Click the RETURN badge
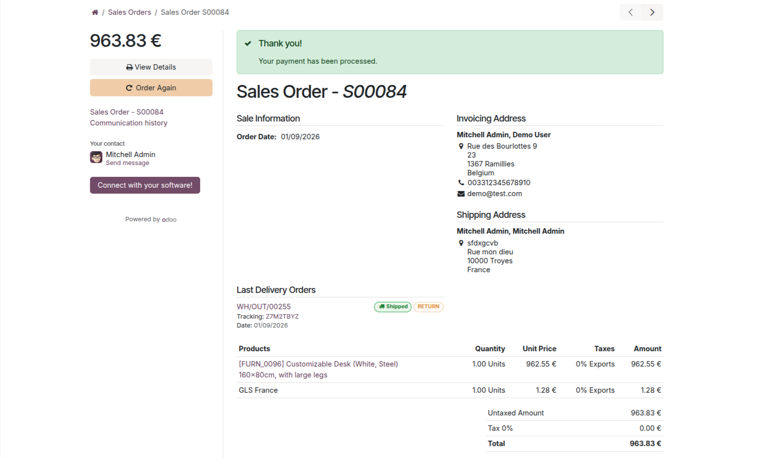Image resolution: width=781 pixels, height=458 pixels. [x=428, y=307]
